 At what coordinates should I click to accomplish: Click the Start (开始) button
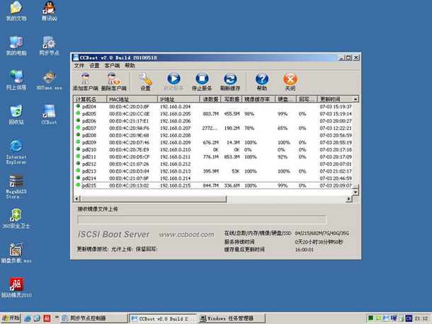tap(11, 318)
